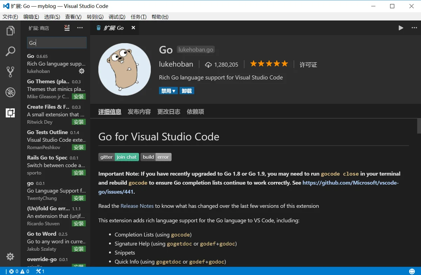421x275 pixels.
Task: Open the Search view in activity bar
Action: tap(10, 51)
